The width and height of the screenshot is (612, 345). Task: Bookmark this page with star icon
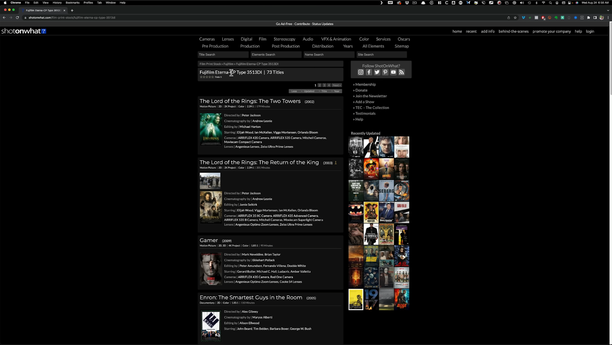(x=515, y=18)
